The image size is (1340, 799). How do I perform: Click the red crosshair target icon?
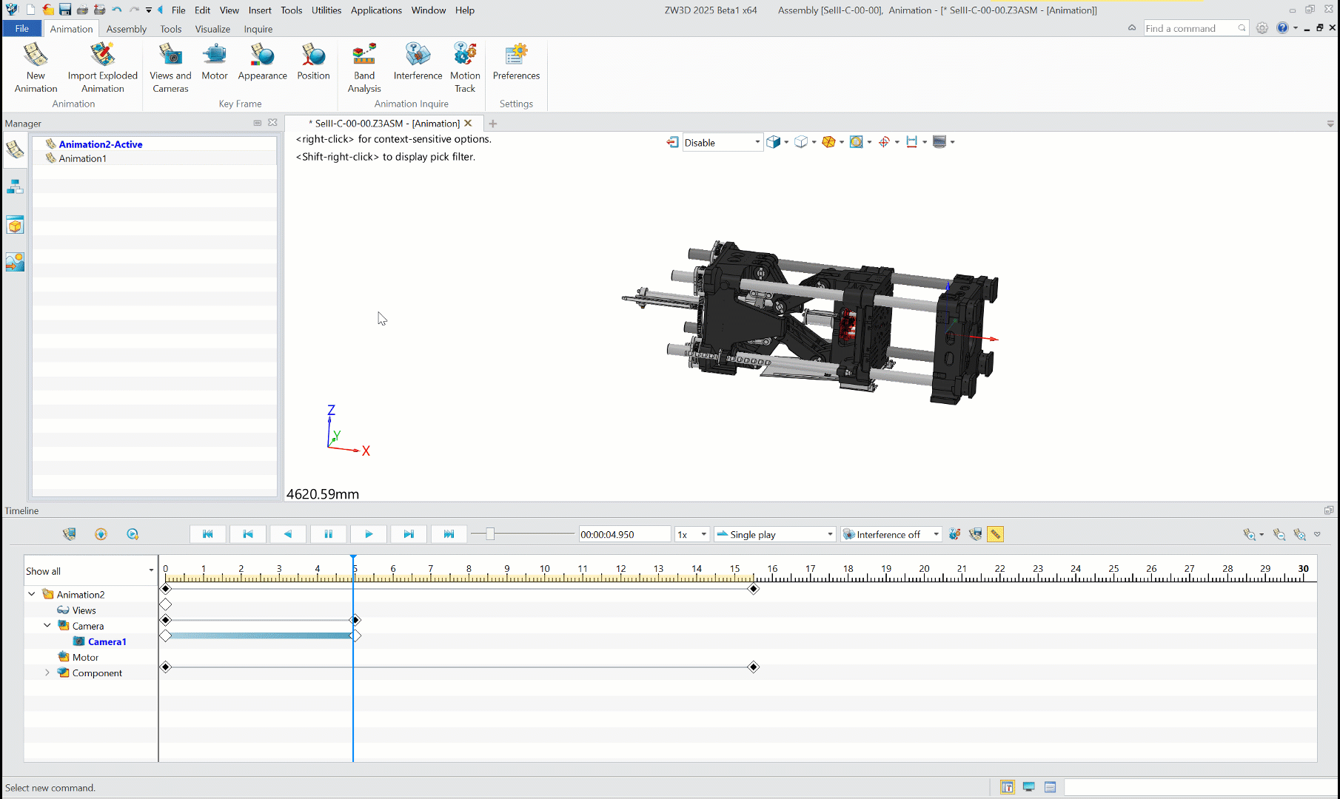[884, 142]
